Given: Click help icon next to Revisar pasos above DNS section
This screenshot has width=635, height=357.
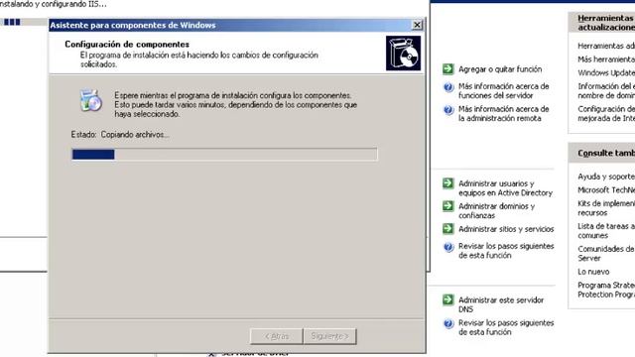Looking at the screenshot, I should (x=448, y=247).
